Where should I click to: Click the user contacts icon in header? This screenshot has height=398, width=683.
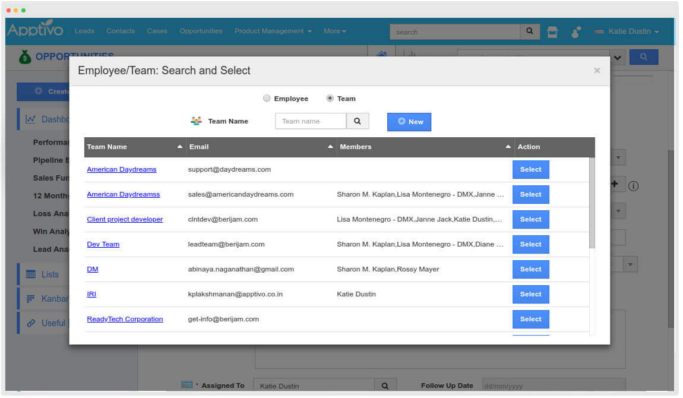pyautogui.click(x=576, y=32)
